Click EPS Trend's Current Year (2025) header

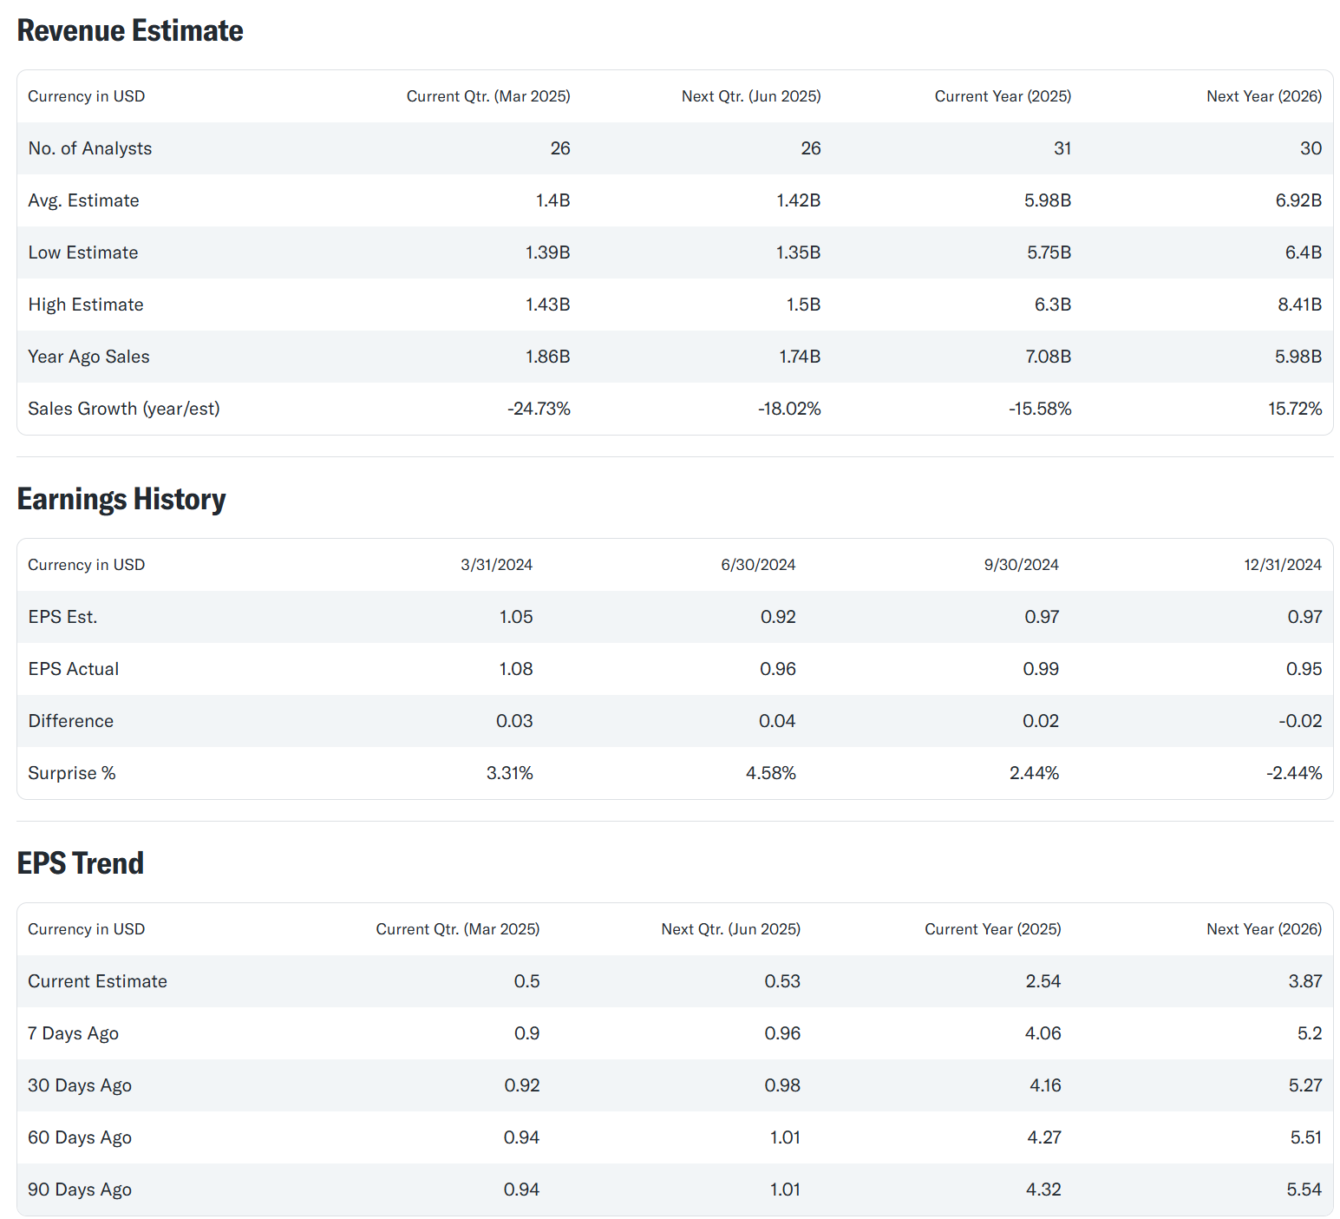pyautogui.click(x=993, y=929)
